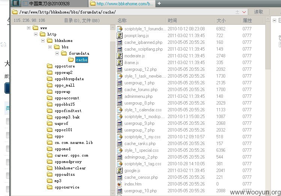Click file list scrollbar up arrow
Screen dimensions: 281x196
pos(268,19)
